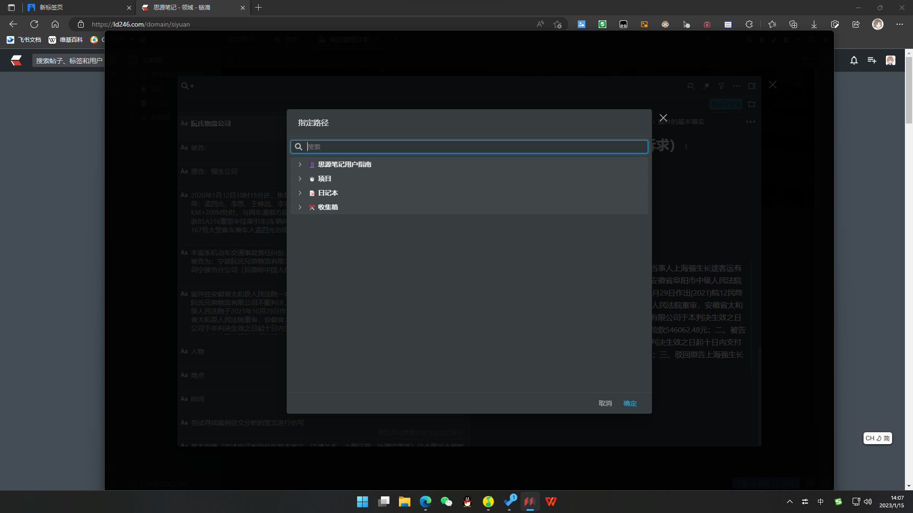
Task: Click the 确定 confirm button
Action: pos(630,403)
